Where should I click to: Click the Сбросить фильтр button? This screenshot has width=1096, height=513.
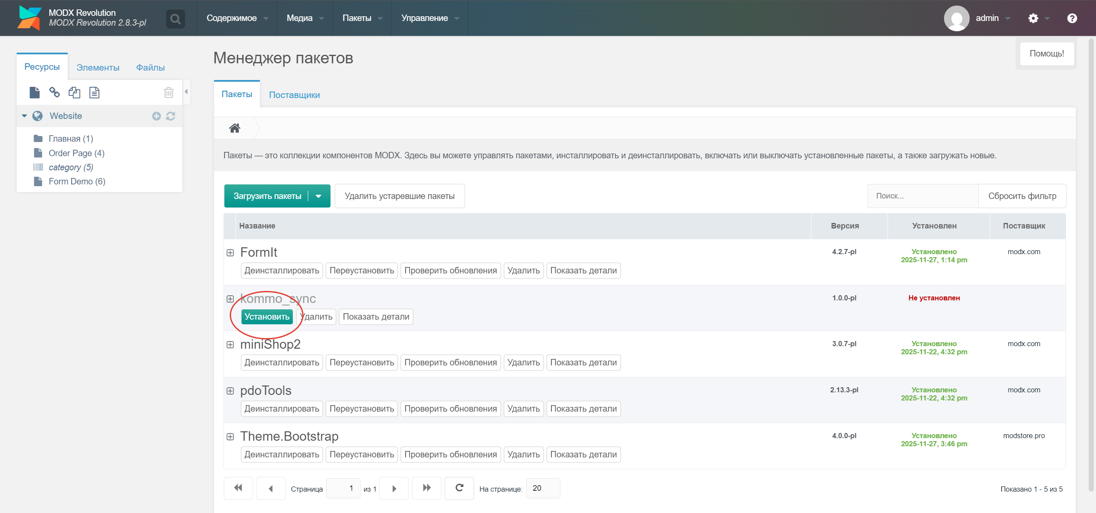(x=1022, y=196)
